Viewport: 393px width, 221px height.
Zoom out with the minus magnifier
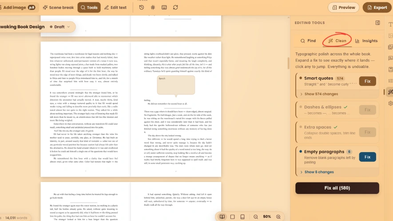pyautogui.click(x=256, y=217)
